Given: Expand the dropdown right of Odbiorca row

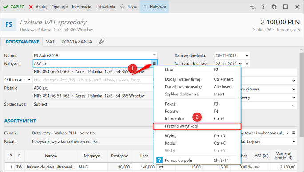Looking at the screenshot, I should [294, 81].
